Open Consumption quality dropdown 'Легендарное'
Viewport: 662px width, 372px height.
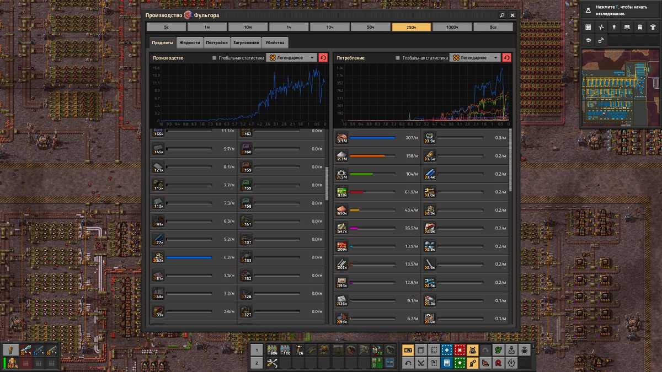475,58
